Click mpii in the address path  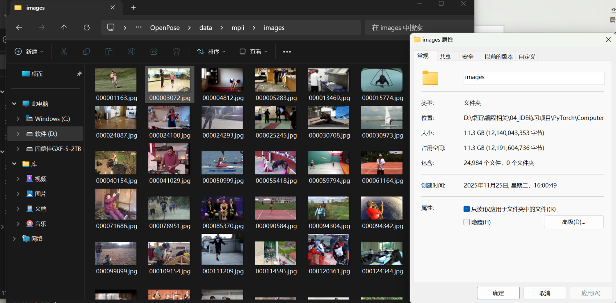(x=238, y=28)
